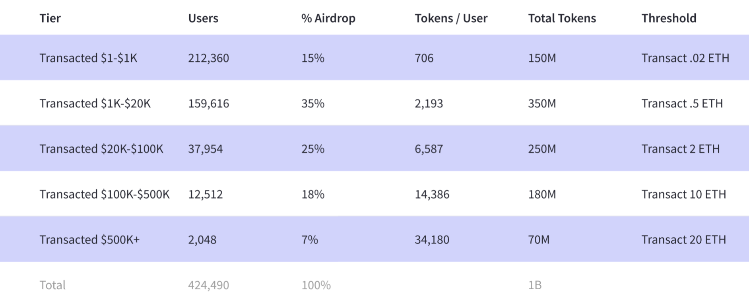
Task: Select the 2,193 tokens per user cell
Action: point(429,103)
